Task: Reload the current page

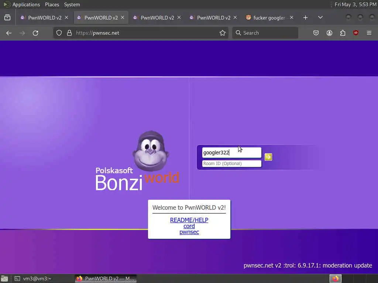Action: pos(35,33)
